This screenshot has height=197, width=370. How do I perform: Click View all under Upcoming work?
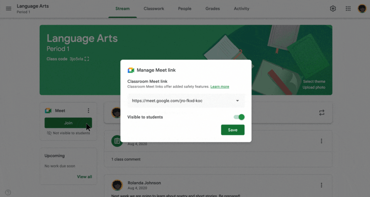point(84,176)
